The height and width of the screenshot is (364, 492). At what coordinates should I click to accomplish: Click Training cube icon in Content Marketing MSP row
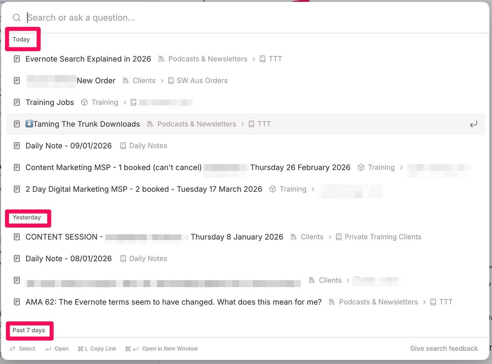[x=361, y=167]
